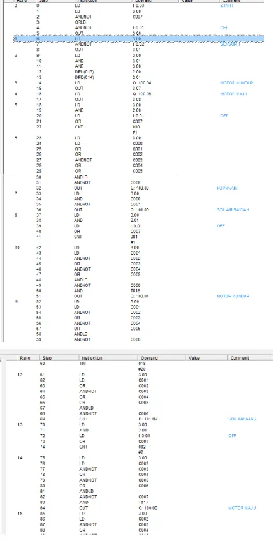This screenshot has width=274, height=543.
Task: Select the ANDNOT instruction at step 77
Action: point(88,469)
